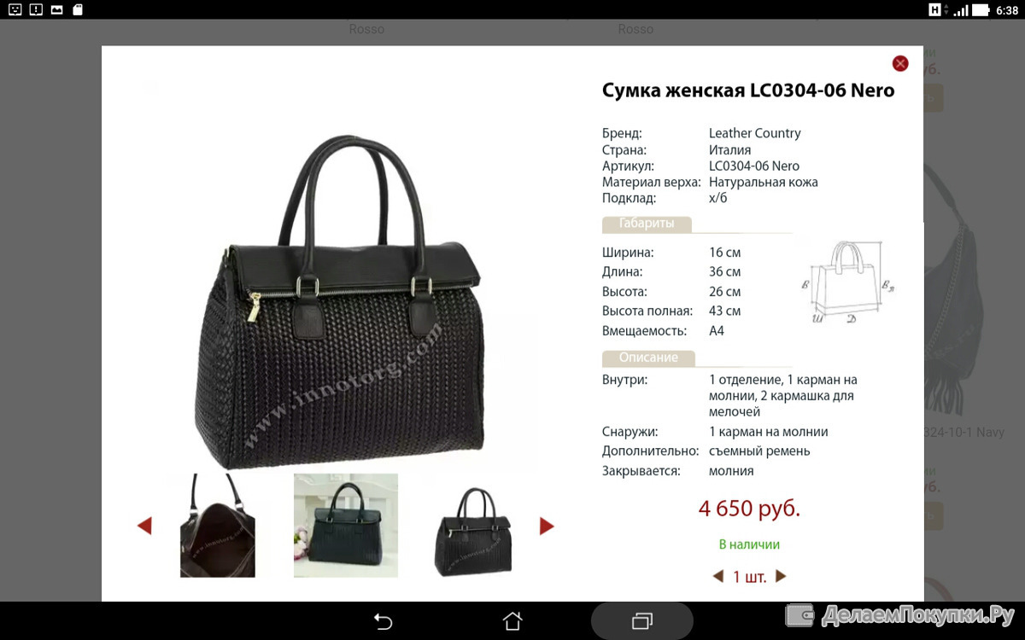Tap the Android home navigation icon
This screenshot has width=1025, height=640.
coord(512,620)
